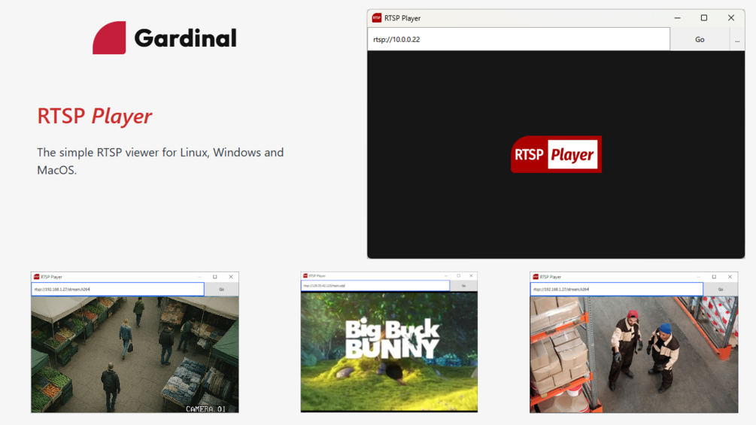Maximize the warehouse RTSP Player window
This screenshot has height=425, width=756.
[x=714, y=277]
